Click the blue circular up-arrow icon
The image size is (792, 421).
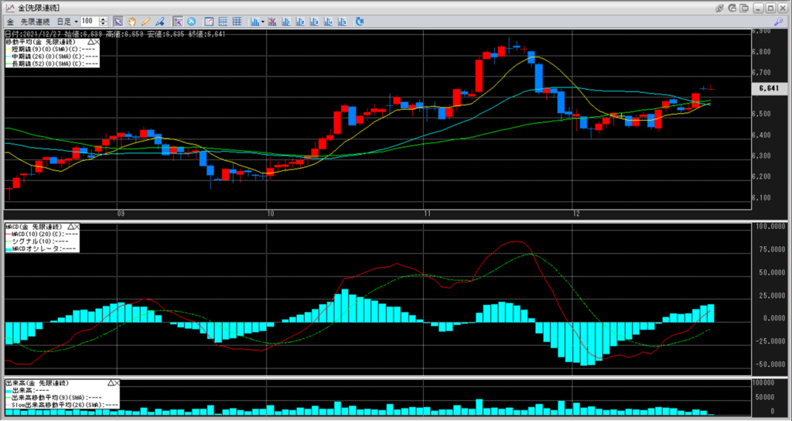[x=191, y=21]
